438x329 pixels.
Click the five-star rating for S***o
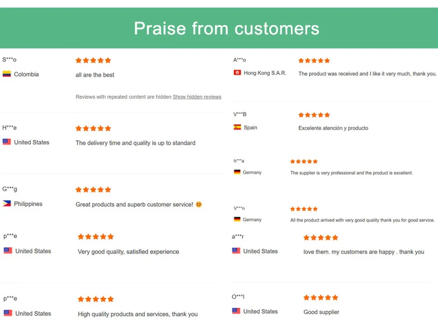[x=93, y=60]
